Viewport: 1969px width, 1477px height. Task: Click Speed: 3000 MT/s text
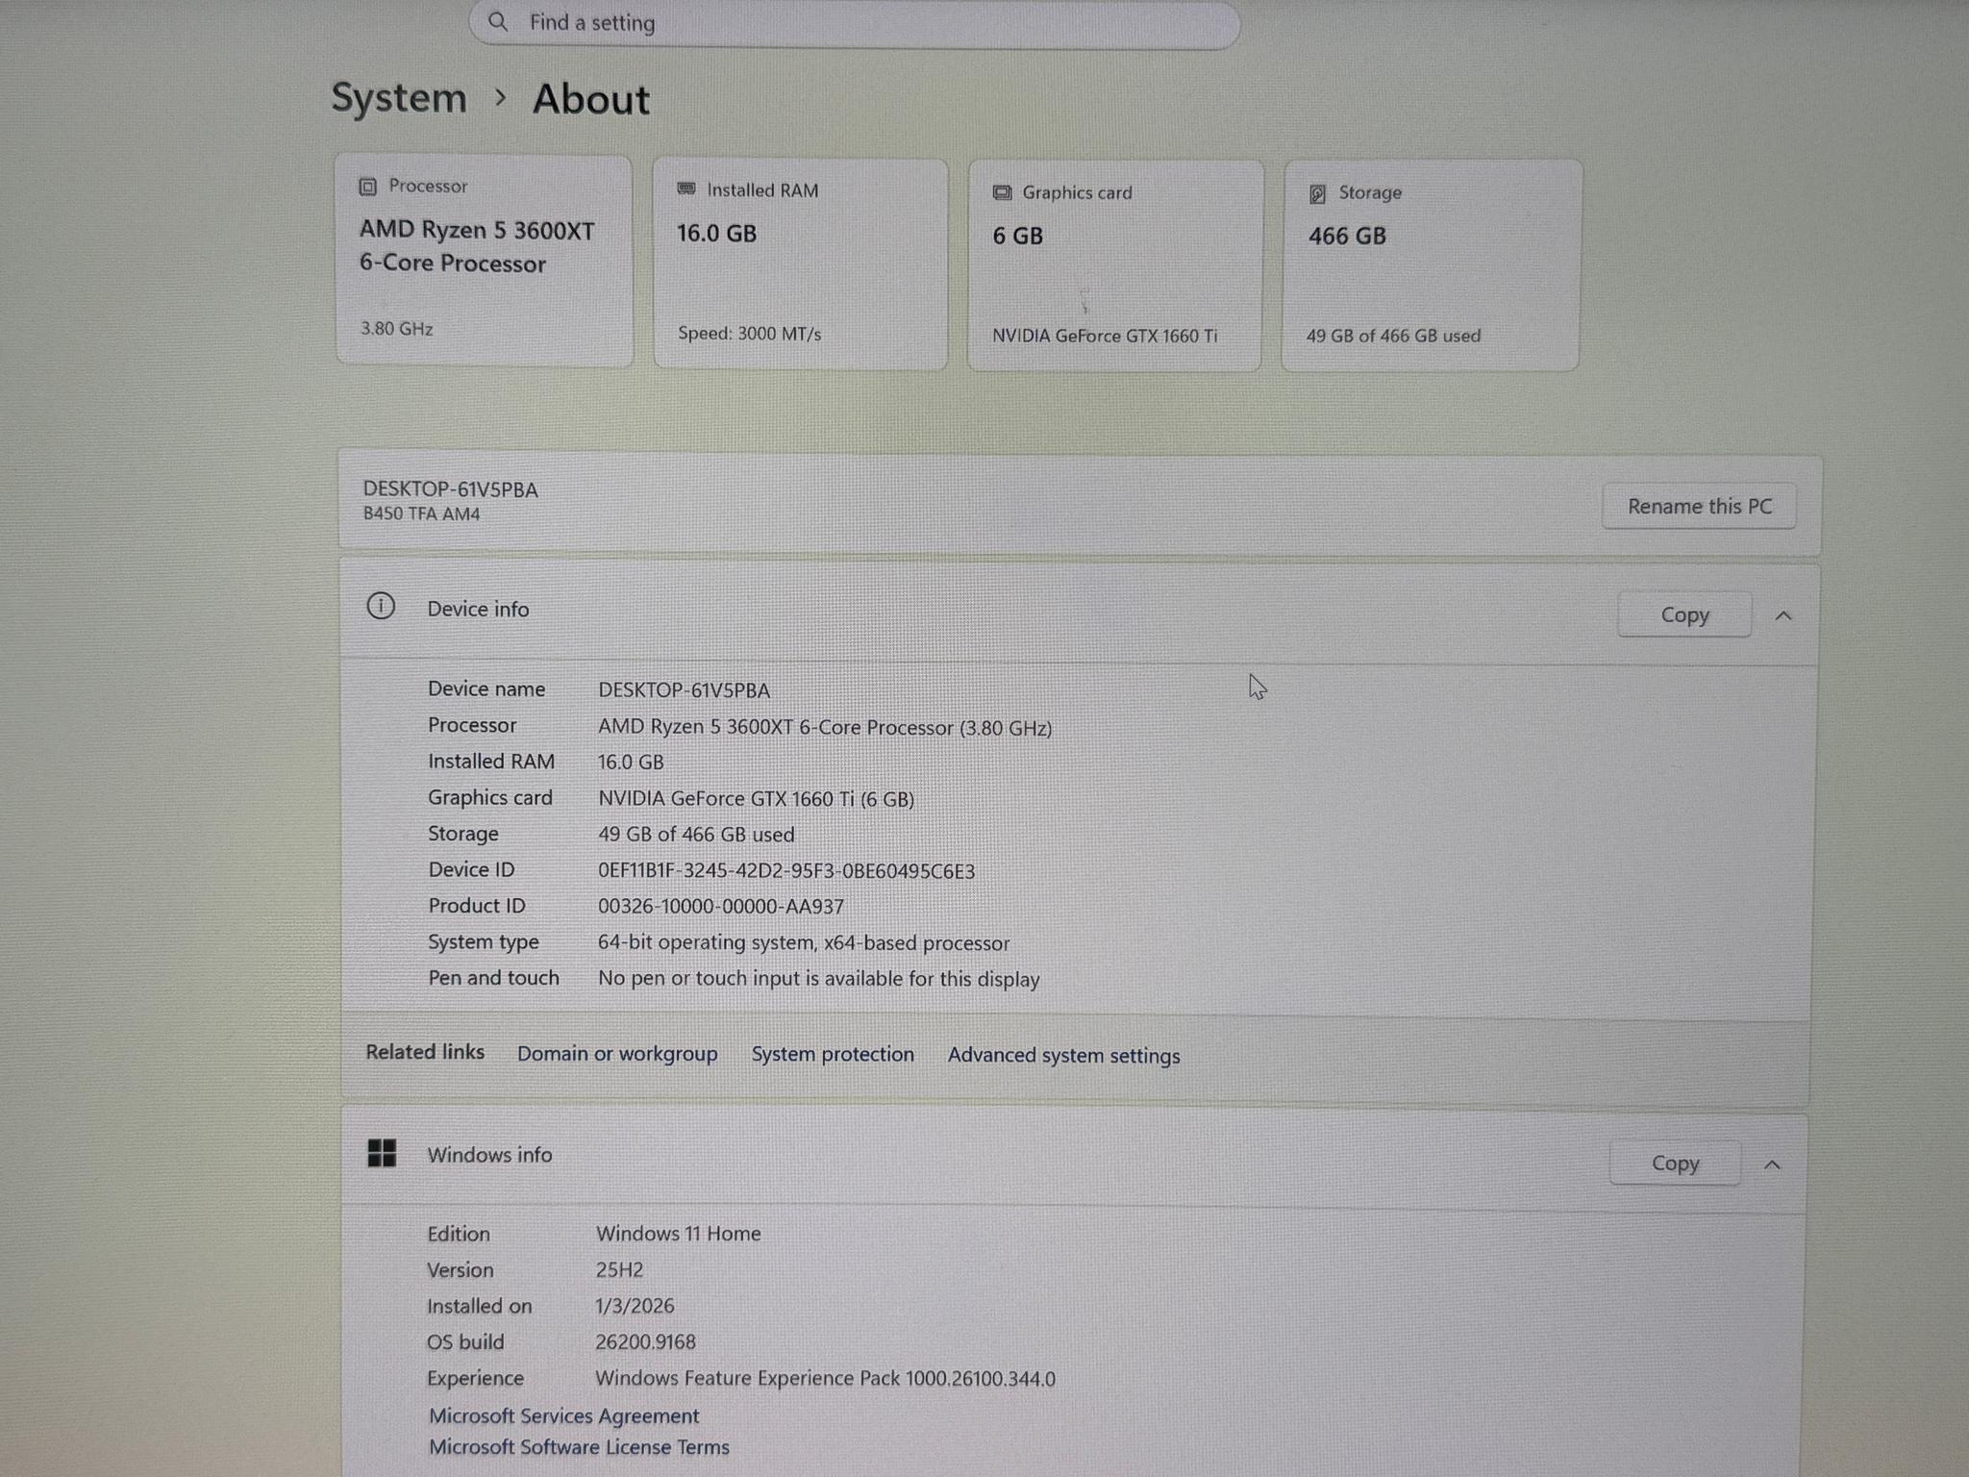click(x=749, y=334)
